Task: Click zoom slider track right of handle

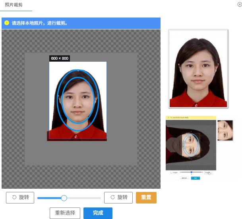Action: (x=83, y=198)
